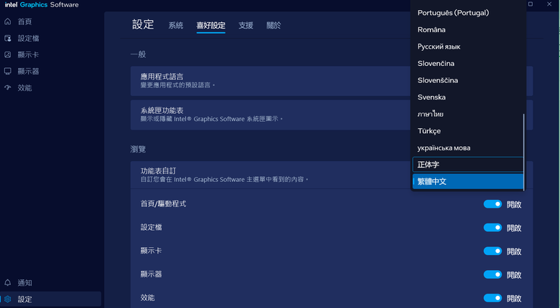Image resolution: width=560 pixels, height=308 pixels.
Task: Choose українська мова from language list
Action: (467, 148)
